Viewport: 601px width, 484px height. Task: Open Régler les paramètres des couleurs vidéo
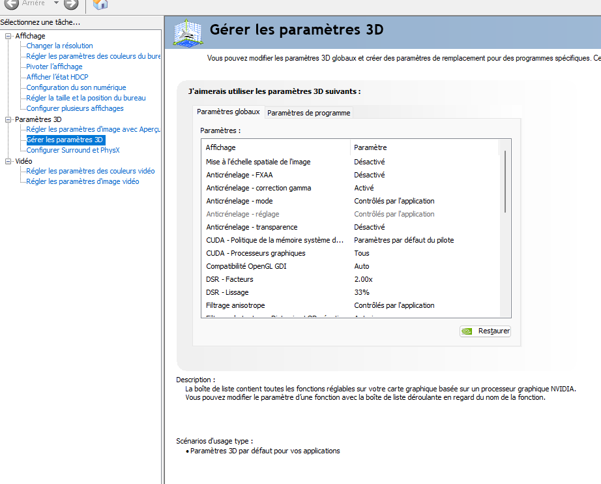pyautogui.click(x=91, y=171)
